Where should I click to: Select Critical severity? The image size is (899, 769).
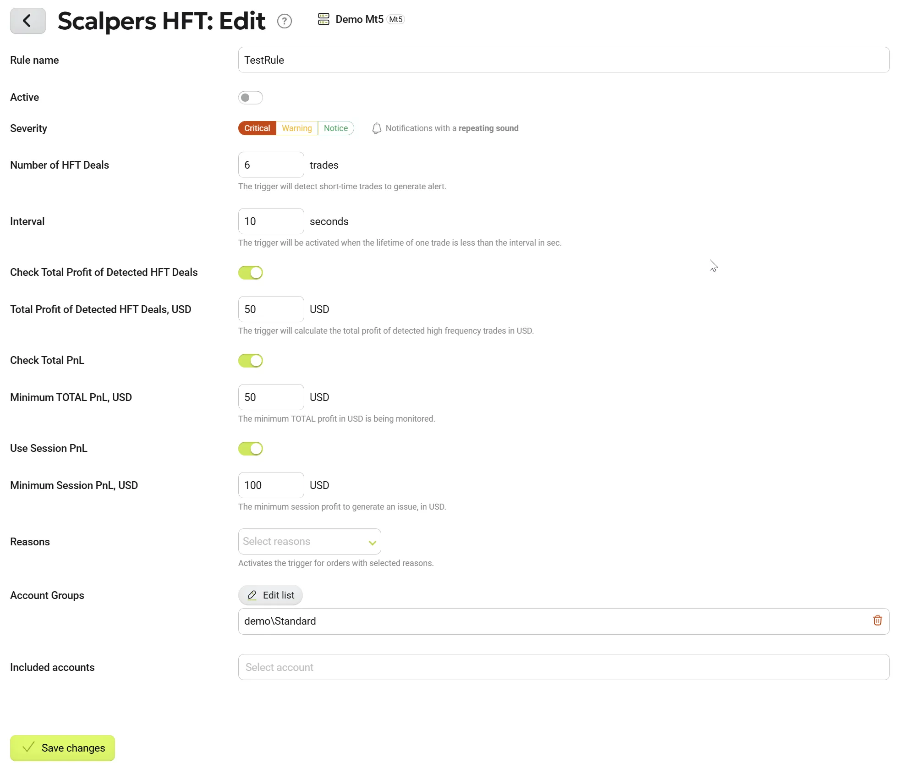pyautogui.click(x=257, y=128)
